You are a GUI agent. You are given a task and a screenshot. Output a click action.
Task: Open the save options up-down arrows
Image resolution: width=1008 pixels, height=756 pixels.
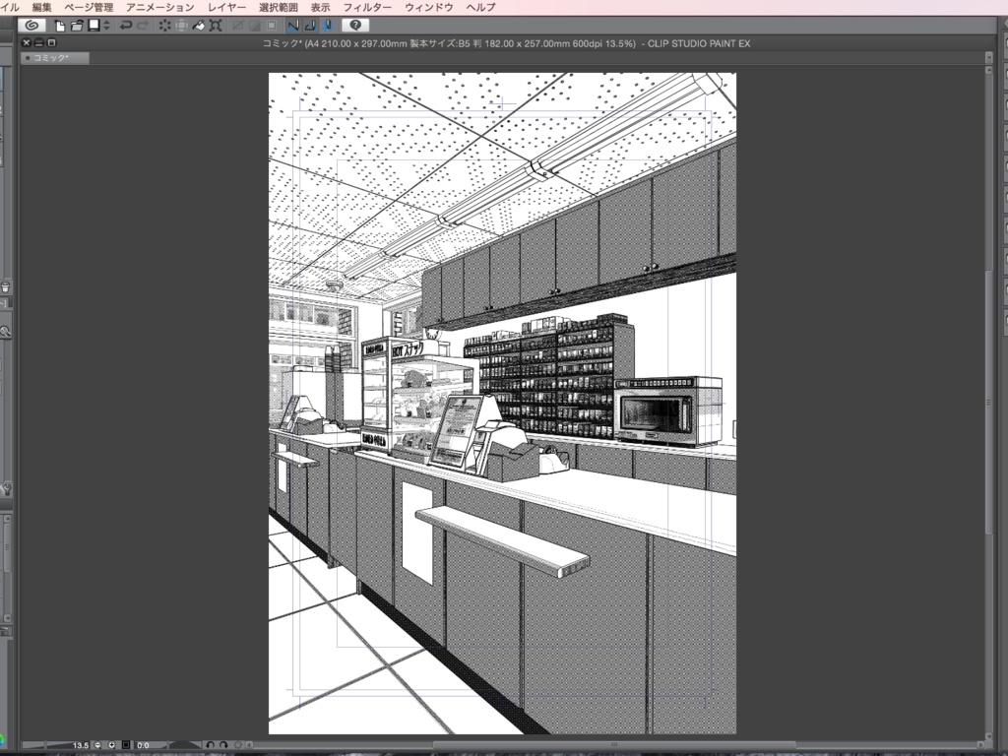pyautogui.click(x=106, y=25)
